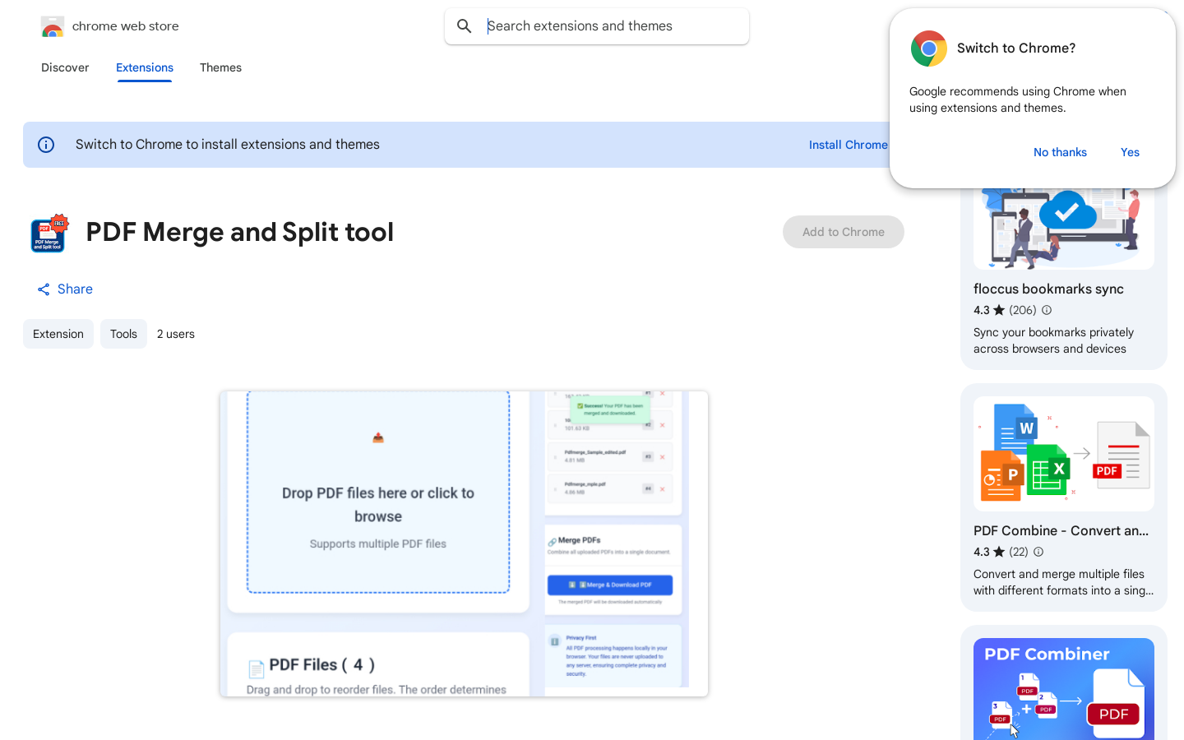Click the Install Chrome link
1184x740 pixels.
click(848, 145)
